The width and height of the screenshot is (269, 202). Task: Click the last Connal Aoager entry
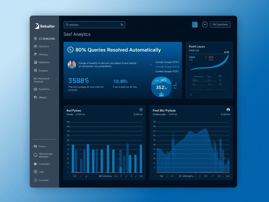click(x=167, y=71)
